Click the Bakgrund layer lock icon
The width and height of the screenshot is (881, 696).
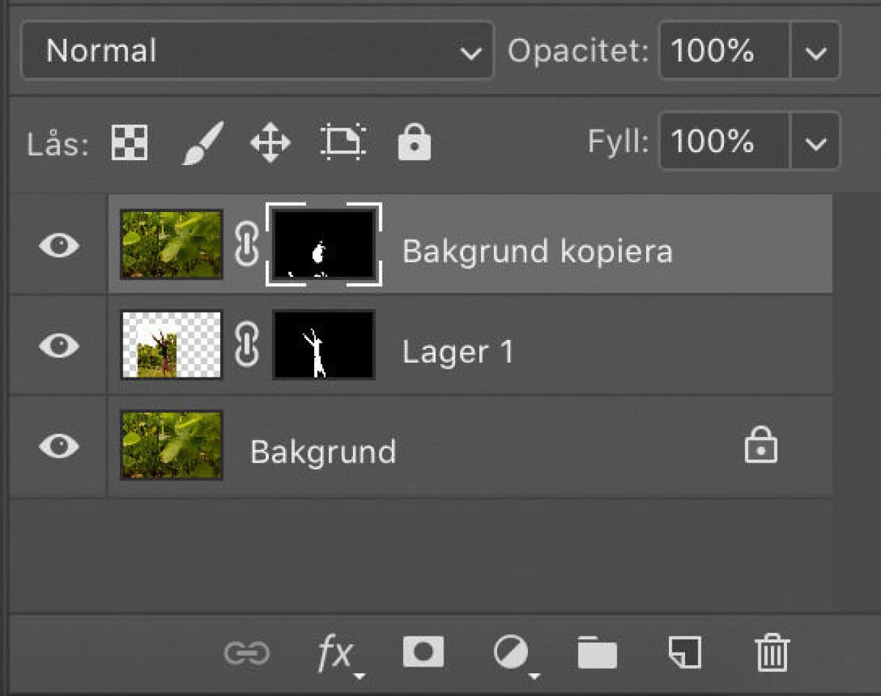(x=761, y=445)
